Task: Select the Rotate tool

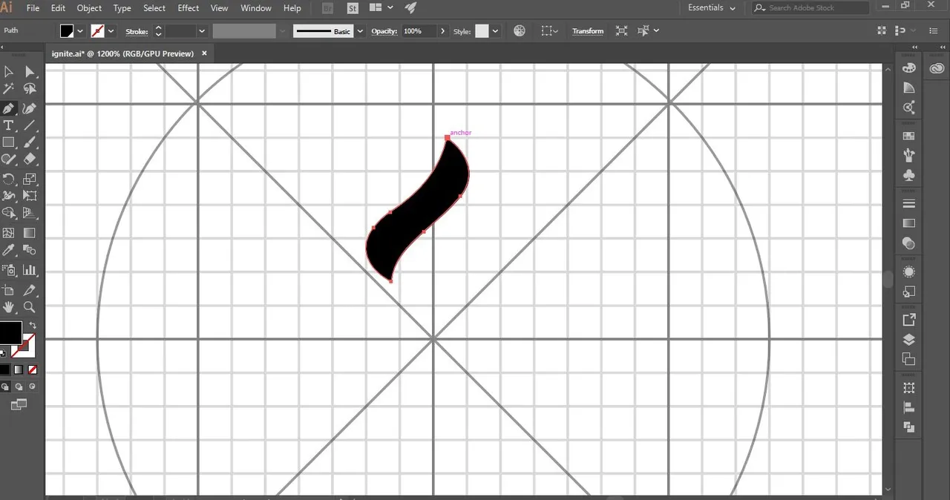Action: coord(9,179)
